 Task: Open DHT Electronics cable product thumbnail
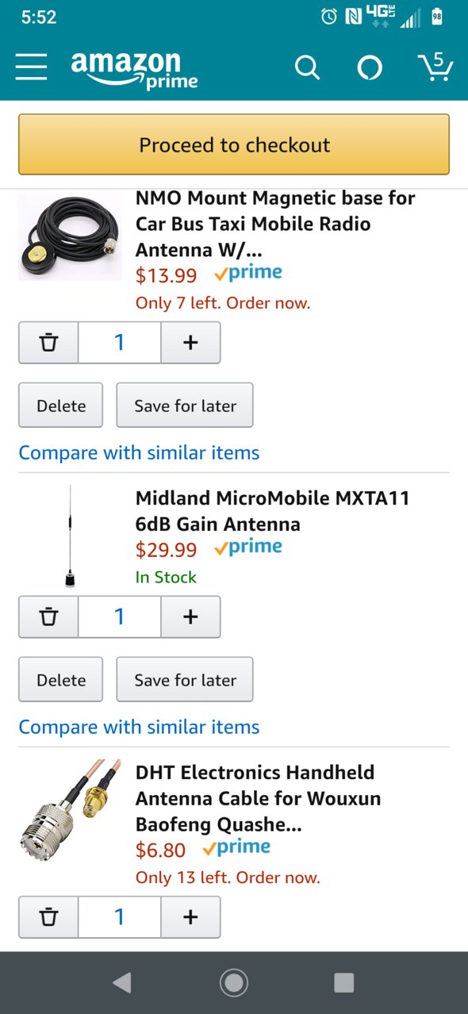coord(70,806)
